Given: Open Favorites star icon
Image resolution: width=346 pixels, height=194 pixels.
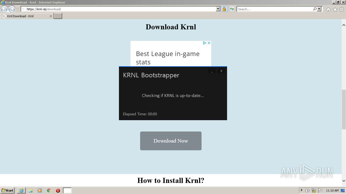Looking at the screenshot, I should [335, 9].
